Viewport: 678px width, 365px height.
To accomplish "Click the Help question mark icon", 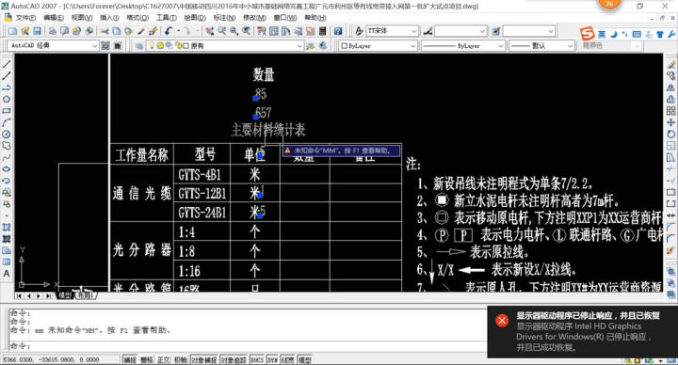I will click(x=338, y=31).
